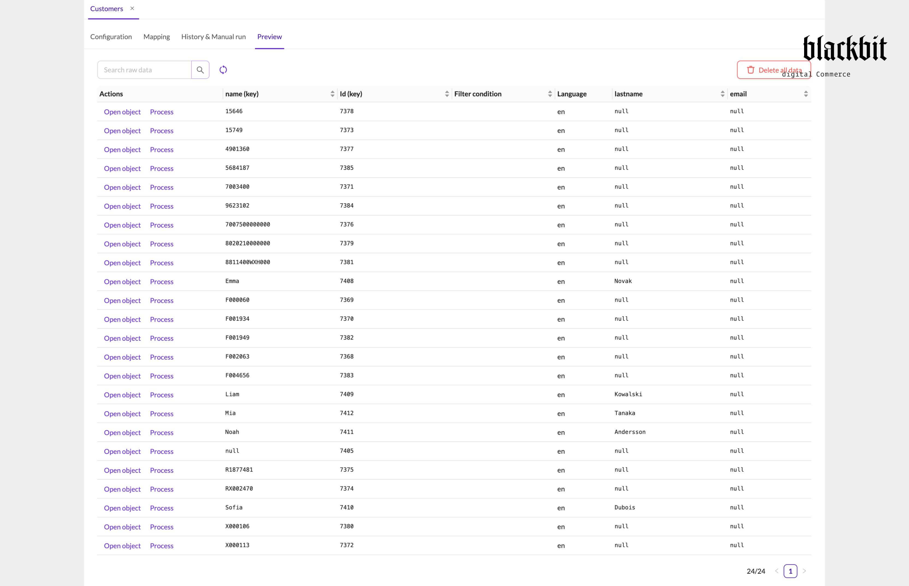The image size is (909, 586).
Task: Open object for Noah Andersson
Action: coord(122,432)
